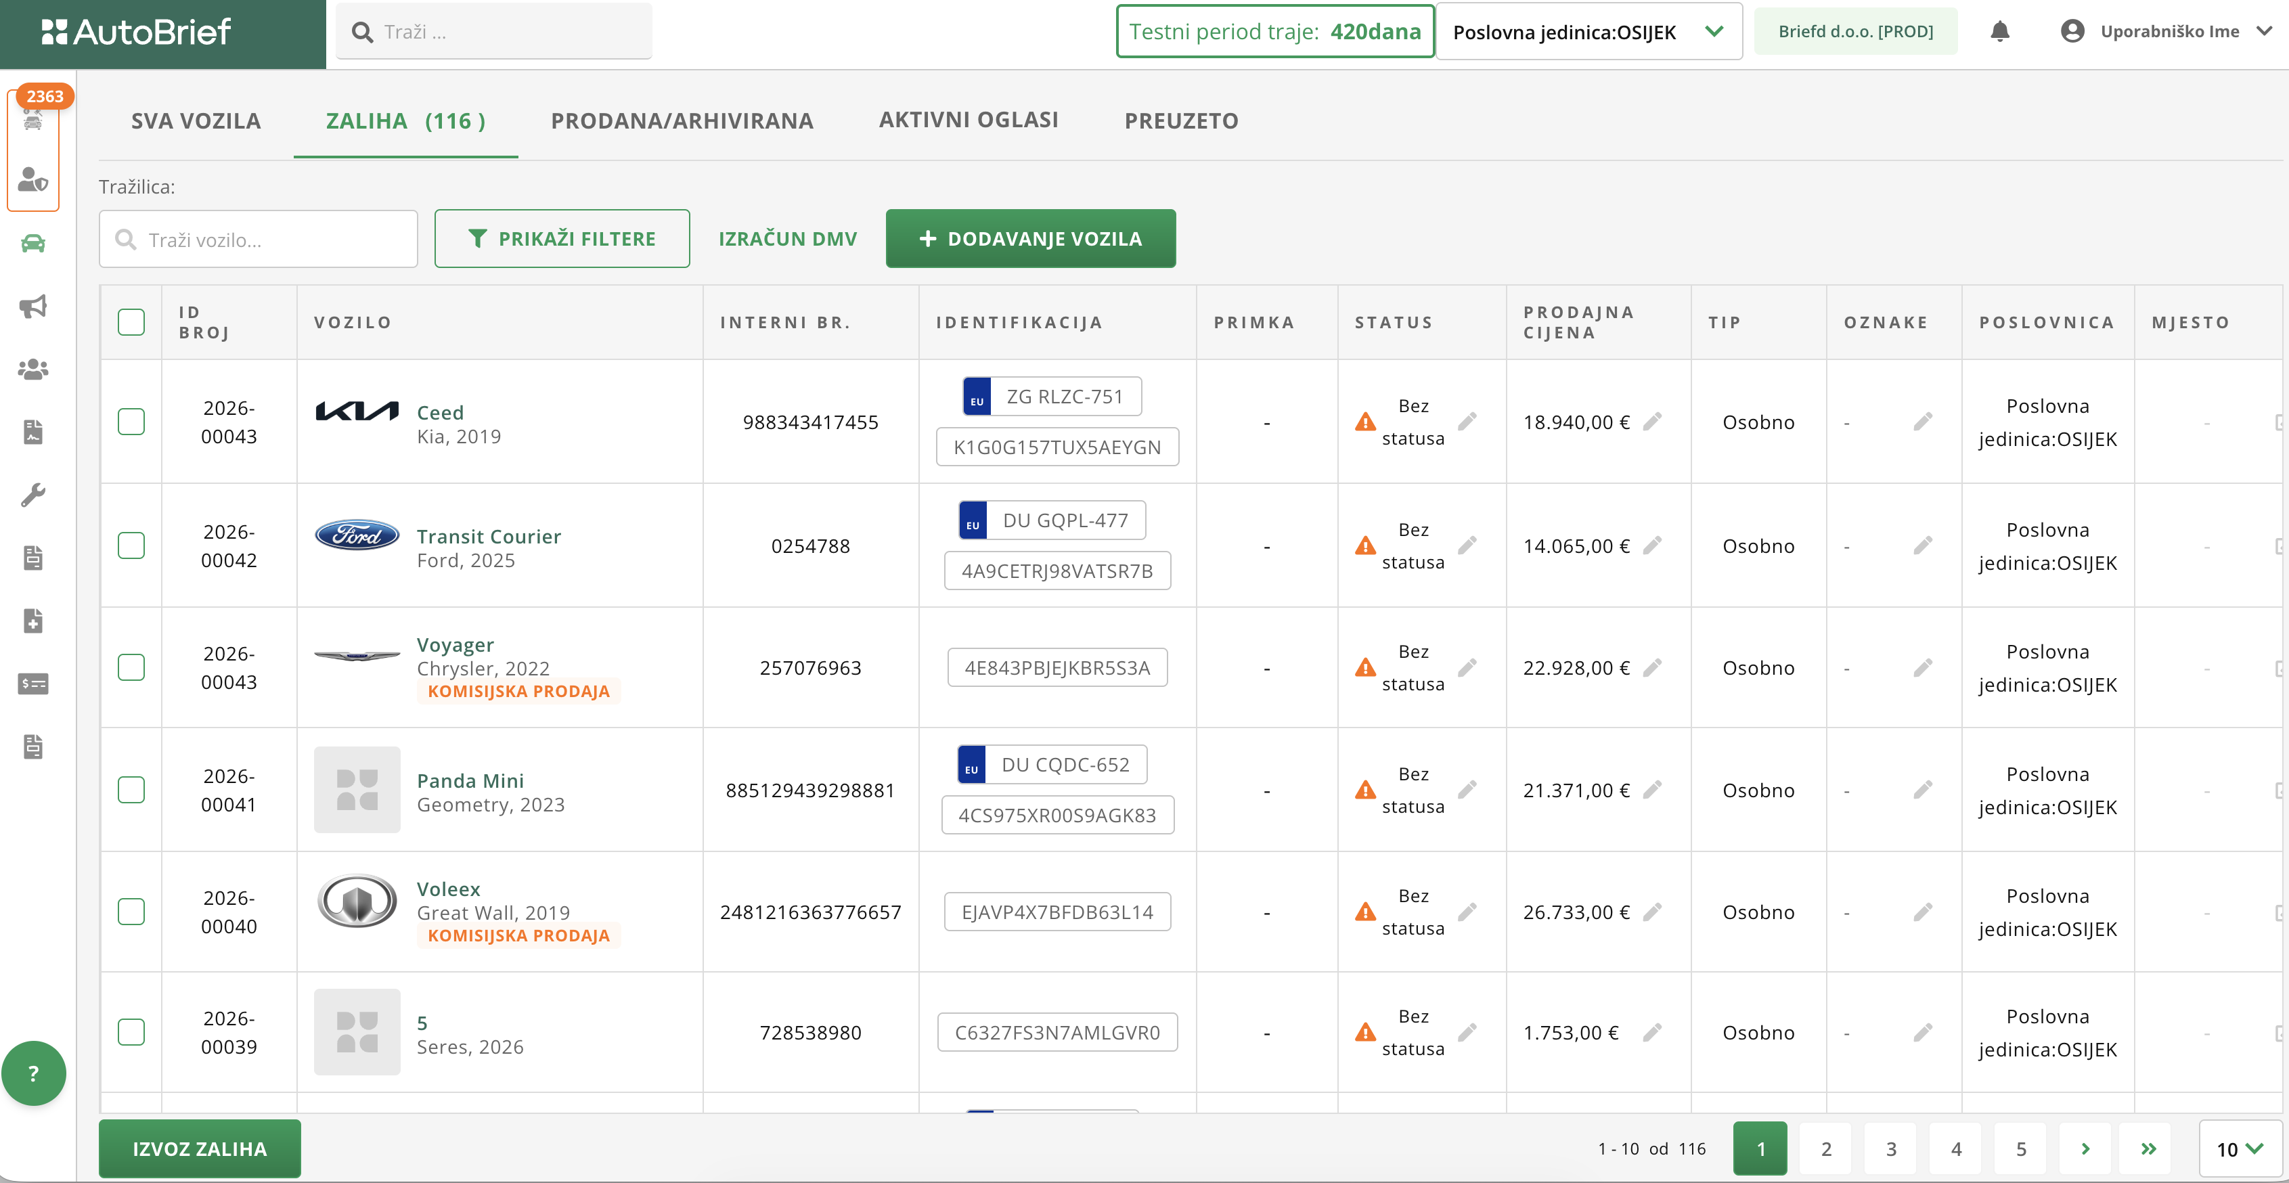Select the car vehicles sidebar icon
The image size is (2289, 1183).
33,244
